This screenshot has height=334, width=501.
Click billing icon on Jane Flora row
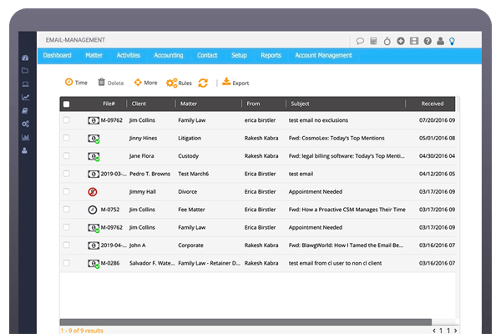pyautogui.click(x=94, y=156)
